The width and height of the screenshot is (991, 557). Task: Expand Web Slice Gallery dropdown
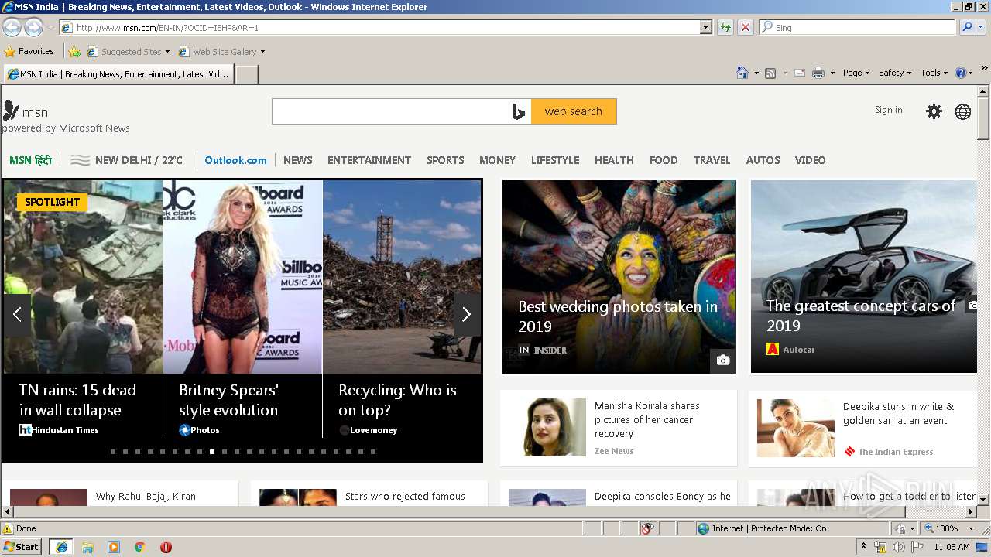262,52
